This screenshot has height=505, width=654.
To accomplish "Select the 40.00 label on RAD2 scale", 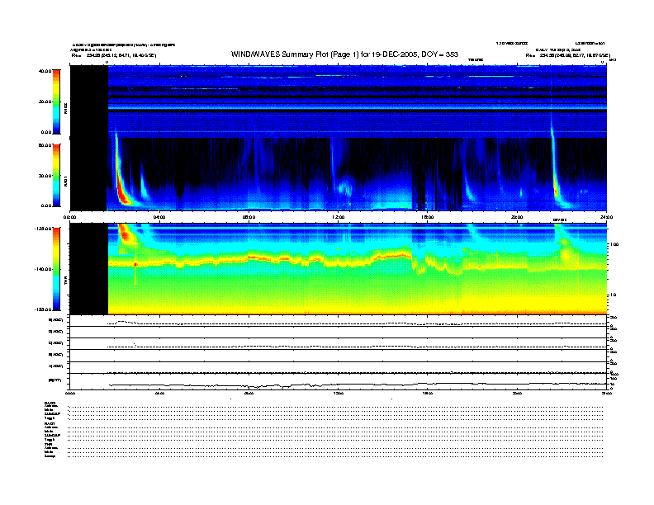I will click(45, 71).
